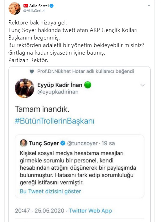The image size is (162, 222).
Task: Click Tunç Soyer's verified badge
Action: 63,143
